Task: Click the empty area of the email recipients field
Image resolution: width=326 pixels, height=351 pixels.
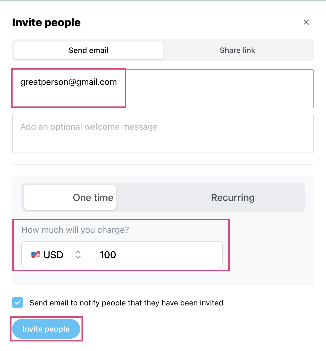Action: pyautogui.click(x=219, y=89)
